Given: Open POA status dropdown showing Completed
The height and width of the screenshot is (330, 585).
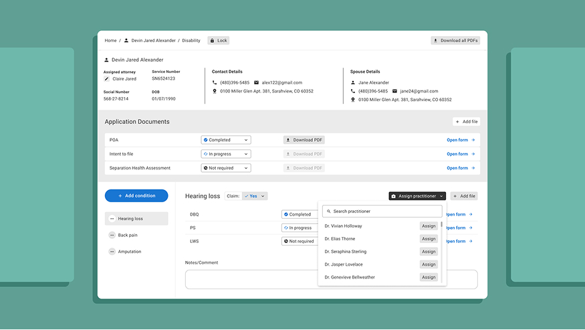Looking at the screenshot, I should pos(226,140).
